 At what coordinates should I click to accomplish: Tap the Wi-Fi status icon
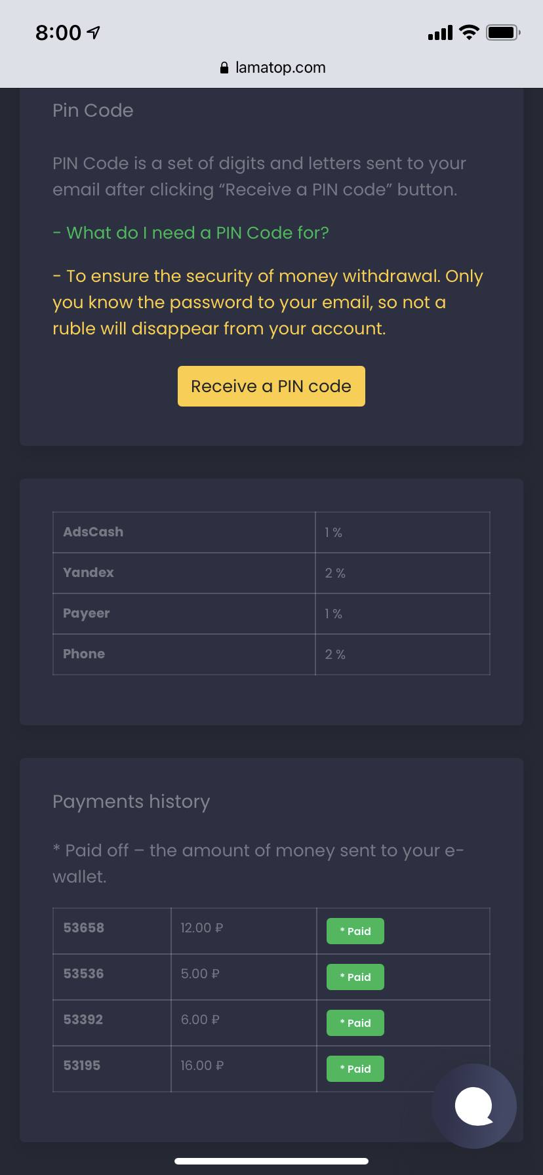pyautogui.click(x=469, y=32)
